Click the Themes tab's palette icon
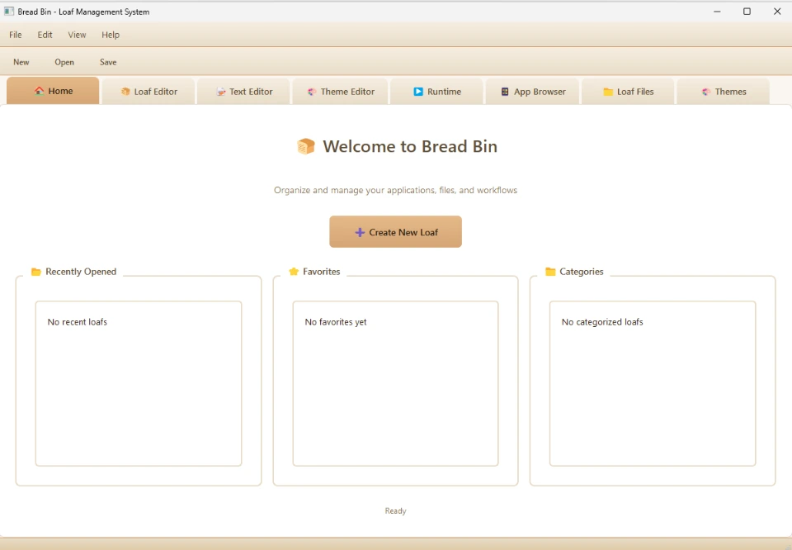Viewport: 792px width, 550px height. [x=706, y=92]
